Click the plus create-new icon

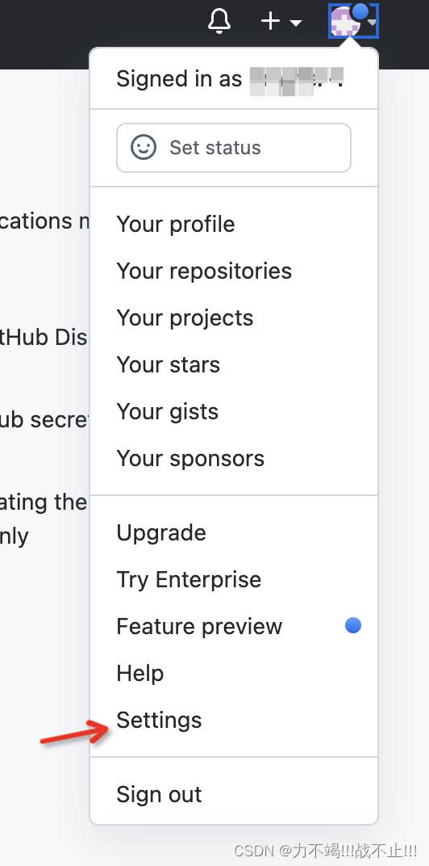point(270,22)
